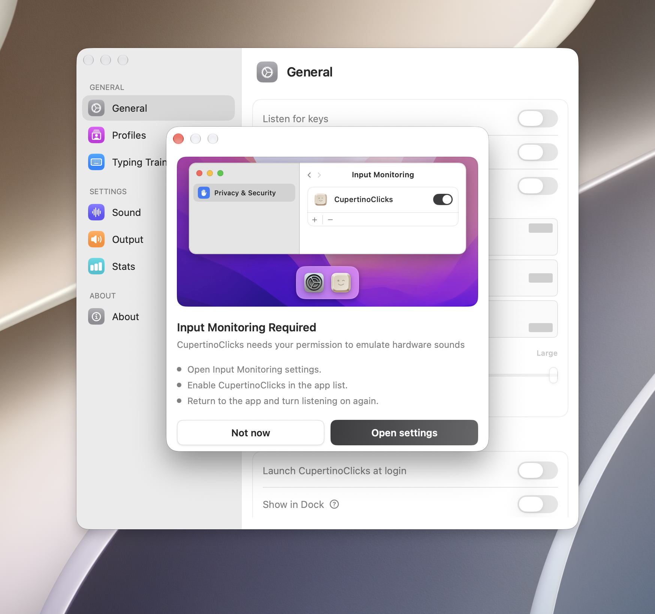Click the General gear icon in sidebar

point(96,108)
